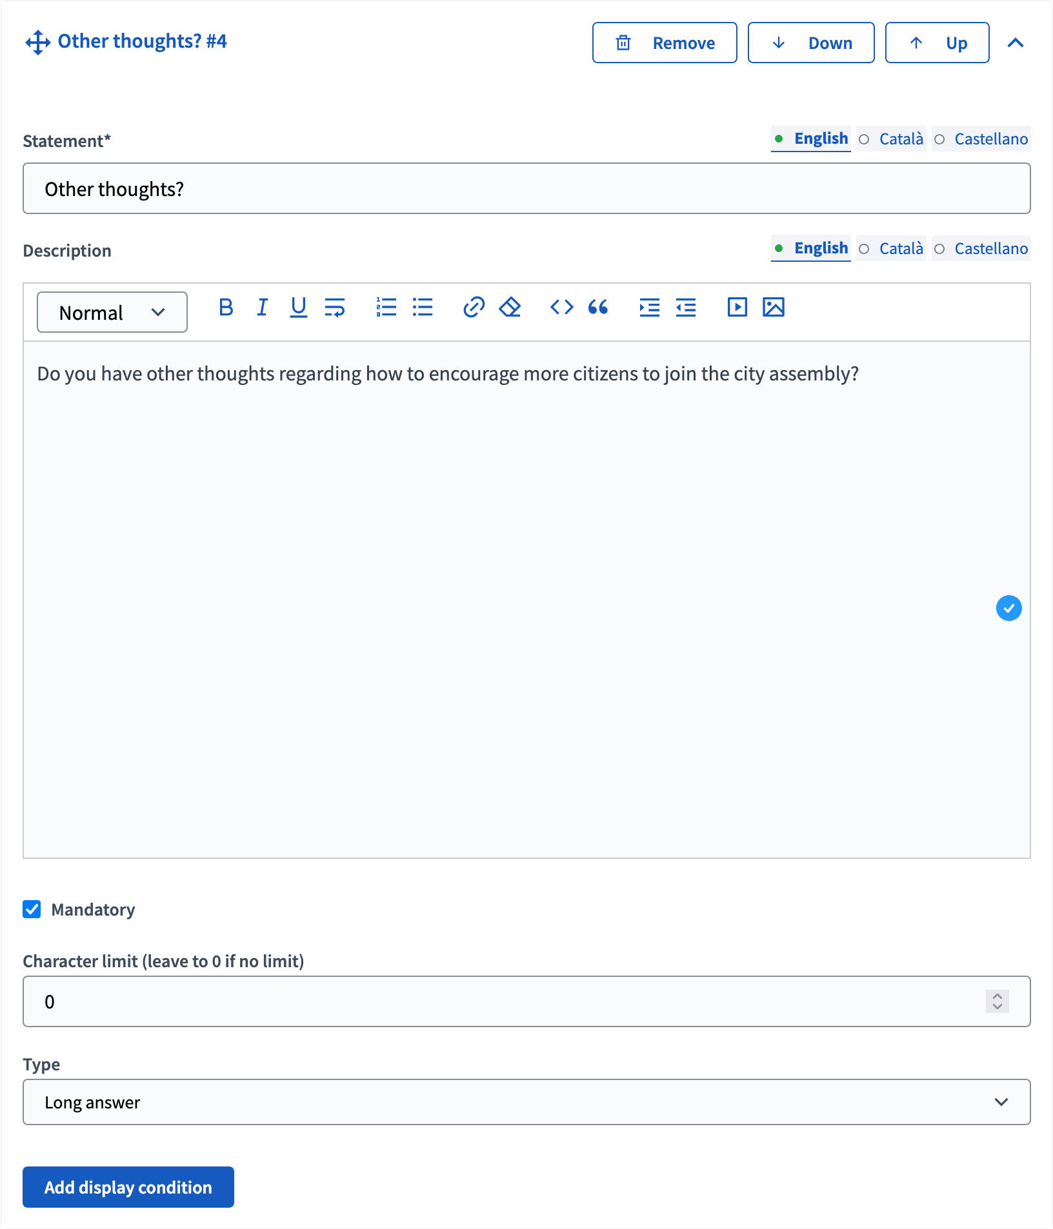Click the Add display condition button
This screenshot has width=1053, height=1229.
tap(128, 1187)
